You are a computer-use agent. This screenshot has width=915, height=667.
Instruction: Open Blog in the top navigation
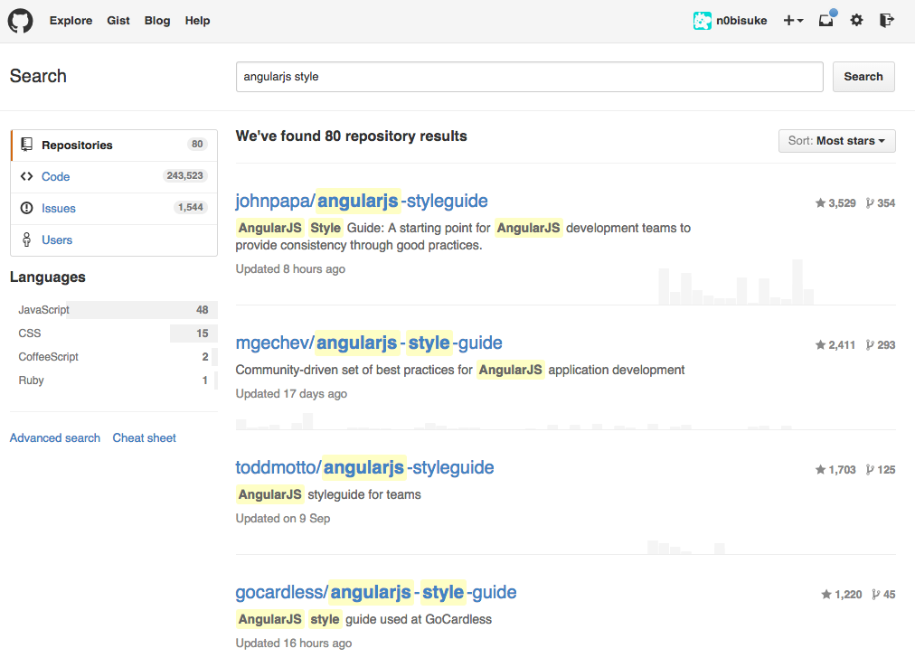(x=157, y=21)
